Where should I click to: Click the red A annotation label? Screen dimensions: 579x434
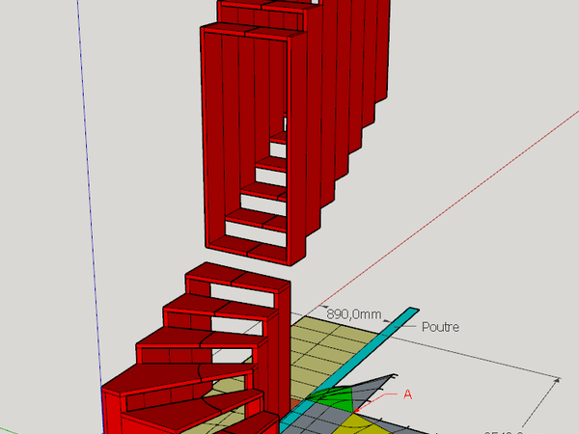(407, 394)
